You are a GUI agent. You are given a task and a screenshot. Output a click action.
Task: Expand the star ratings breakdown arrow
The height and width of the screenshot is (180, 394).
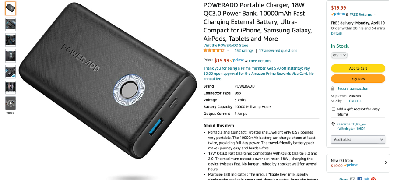pyautogui.click(x=228, y=50)
